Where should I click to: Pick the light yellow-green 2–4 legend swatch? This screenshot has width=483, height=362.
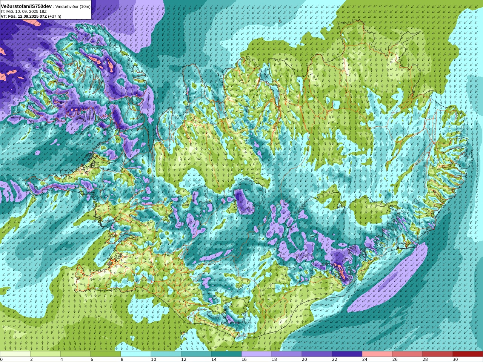45,354
